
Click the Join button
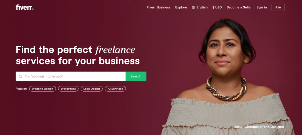[x=278, y=7]
